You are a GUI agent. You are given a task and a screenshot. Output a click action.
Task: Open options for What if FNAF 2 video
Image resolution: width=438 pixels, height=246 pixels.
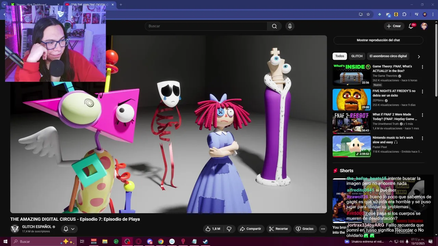coord(422,115)
